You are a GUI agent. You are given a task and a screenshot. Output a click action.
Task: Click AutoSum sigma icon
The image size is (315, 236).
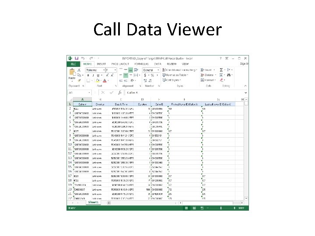pyautogui.click(x=221, y=70)
